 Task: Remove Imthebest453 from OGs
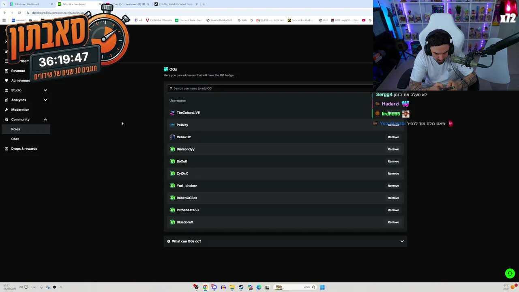pos(393,210)
